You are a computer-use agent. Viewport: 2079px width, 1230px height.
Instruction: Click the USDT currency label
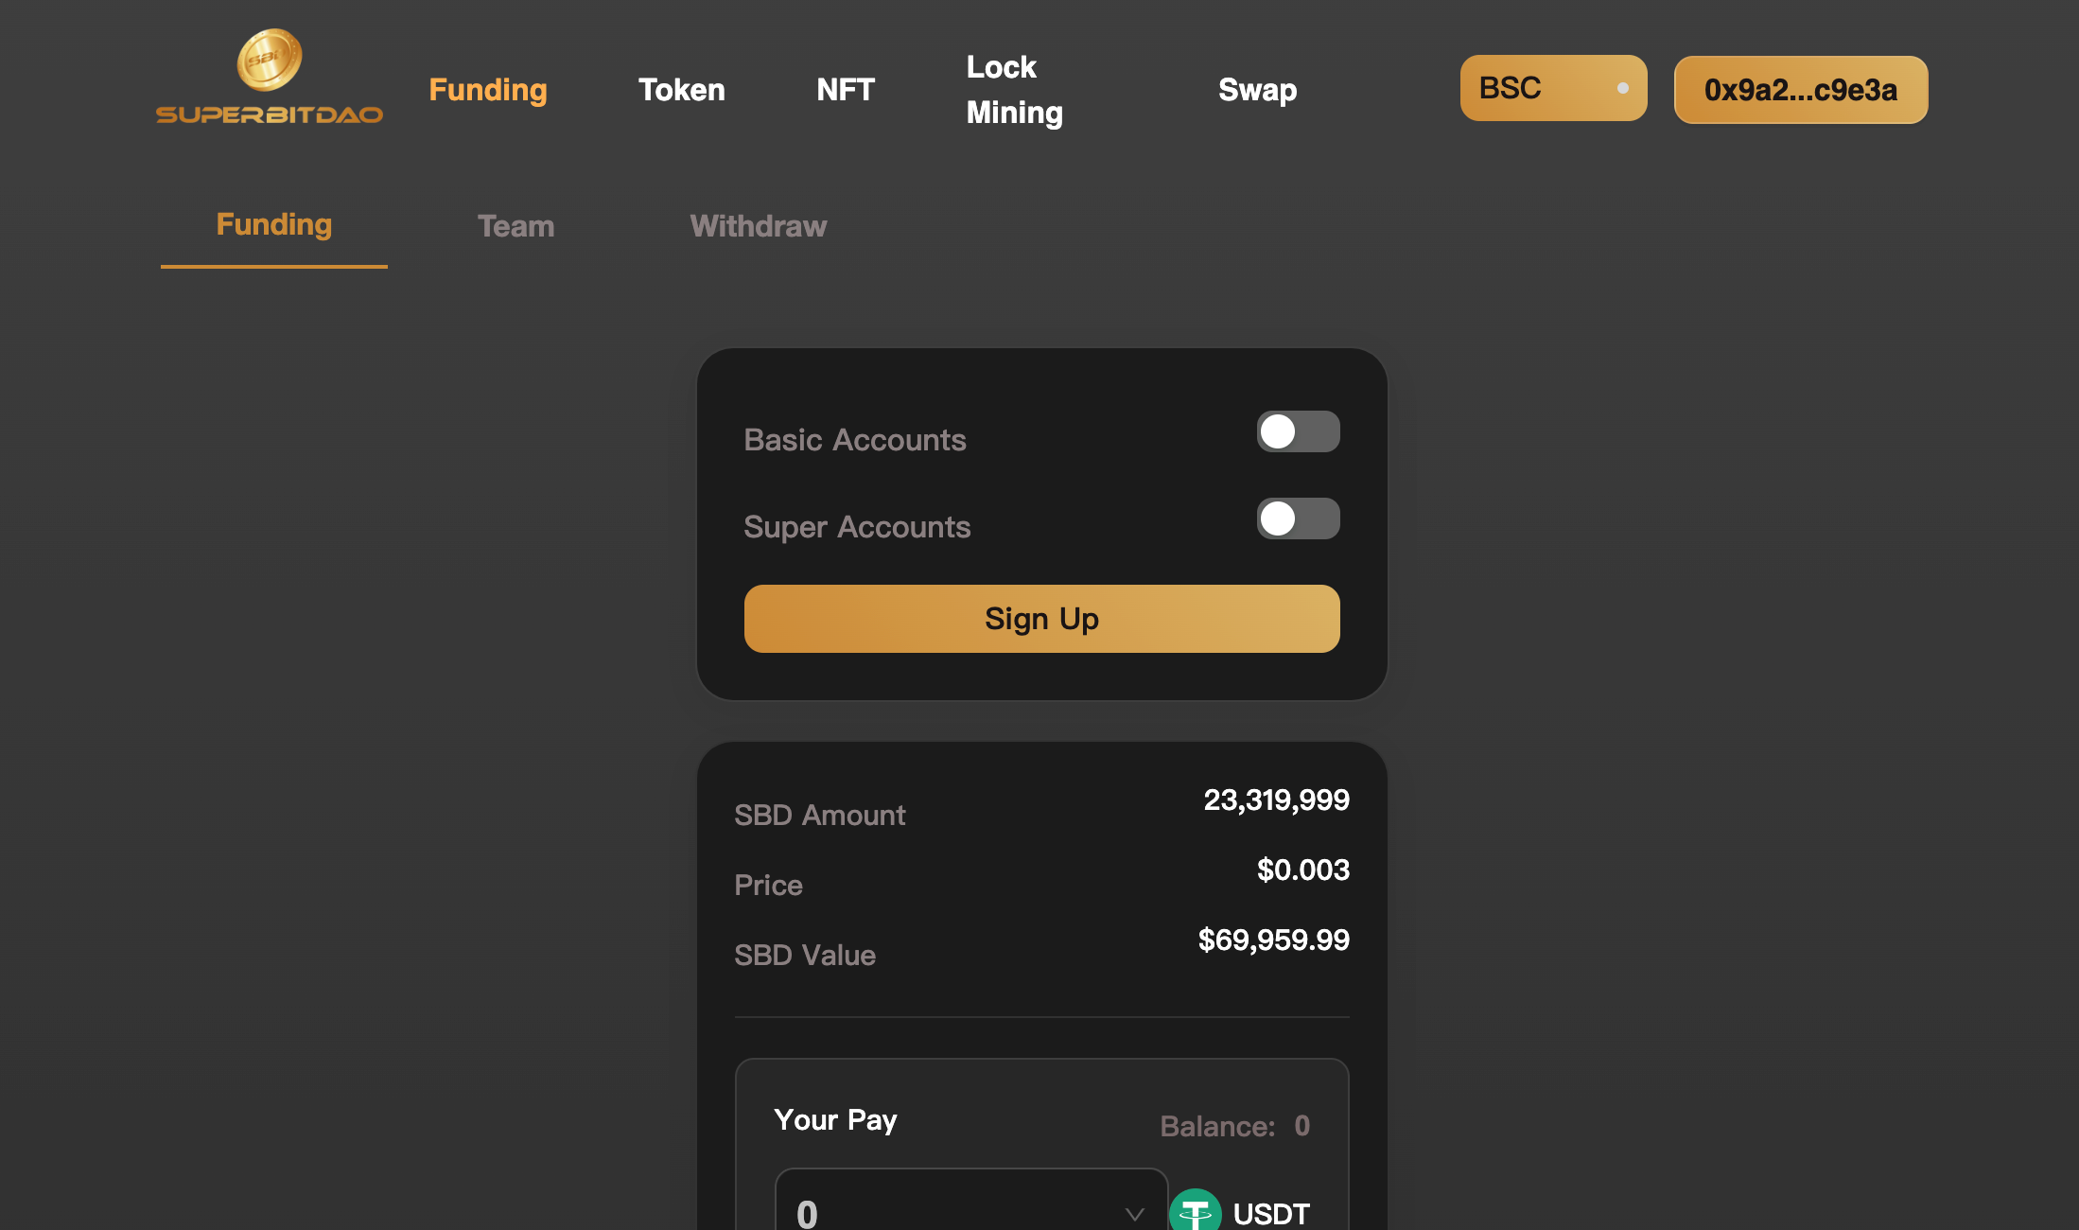(1271, 1213)
